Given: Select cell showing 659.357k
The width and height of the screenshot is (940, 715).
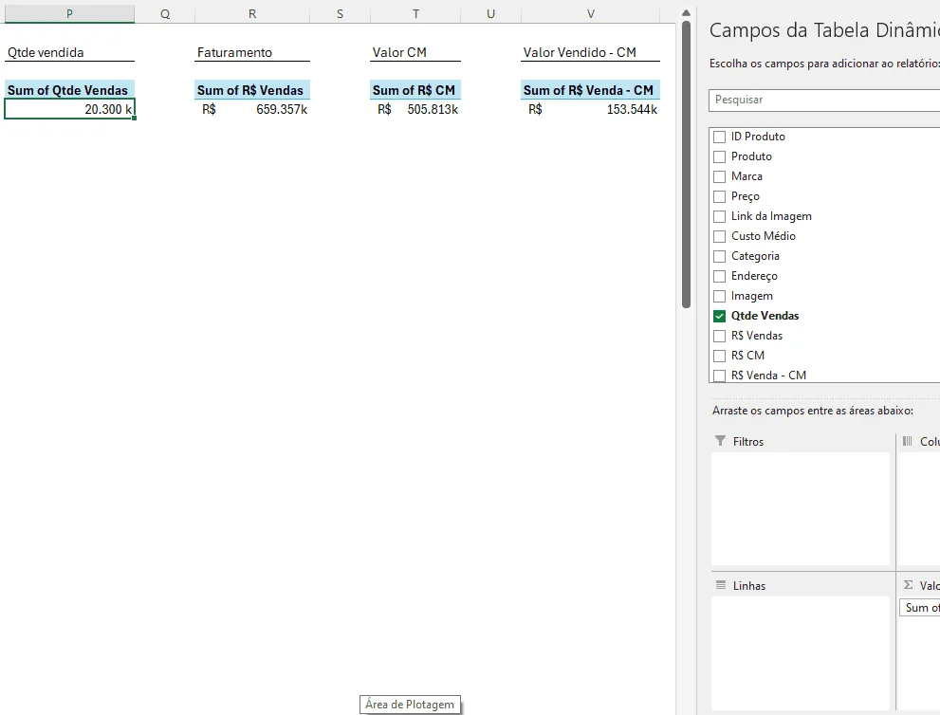Looking at the screenshot, I should tap(252, 109).
